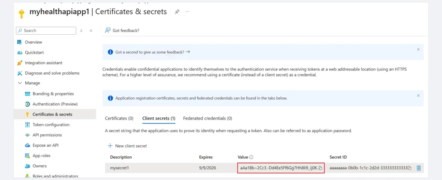Click the Expires column header
Screen dimensions: 442x180
pyautogui.click(x=206, y=157)
